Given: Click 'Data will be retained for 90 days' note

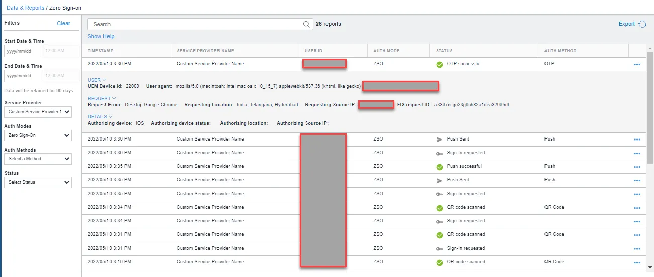Looking at the screenshot, I should coord(39,91).
